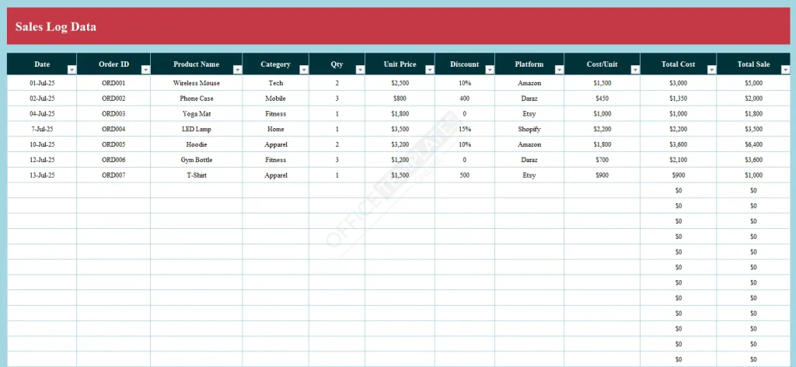Image resolution: width=796 pixels, height=367 pixels.
Task: Select the Gym Bottle product cell
Action: click(197, 160)
